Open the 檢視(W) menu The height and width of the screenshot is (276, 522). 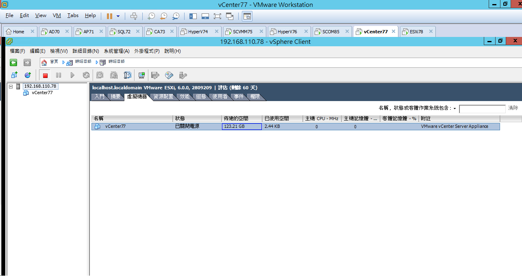coord(59,51)
